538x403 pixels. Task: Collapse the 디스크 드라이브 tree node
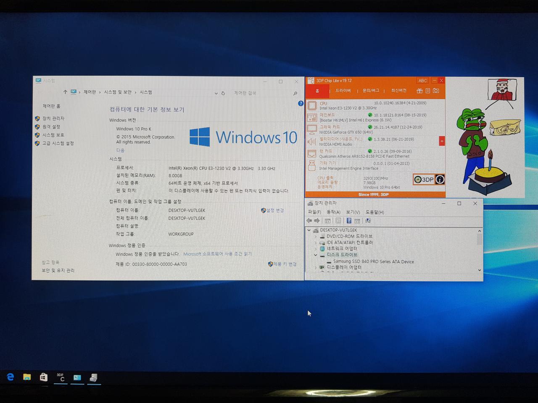(x=315, y=255)
